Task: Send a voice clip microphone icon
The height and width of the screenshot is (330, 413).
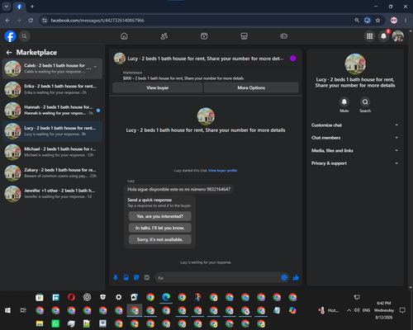Action: pos(116,277)
